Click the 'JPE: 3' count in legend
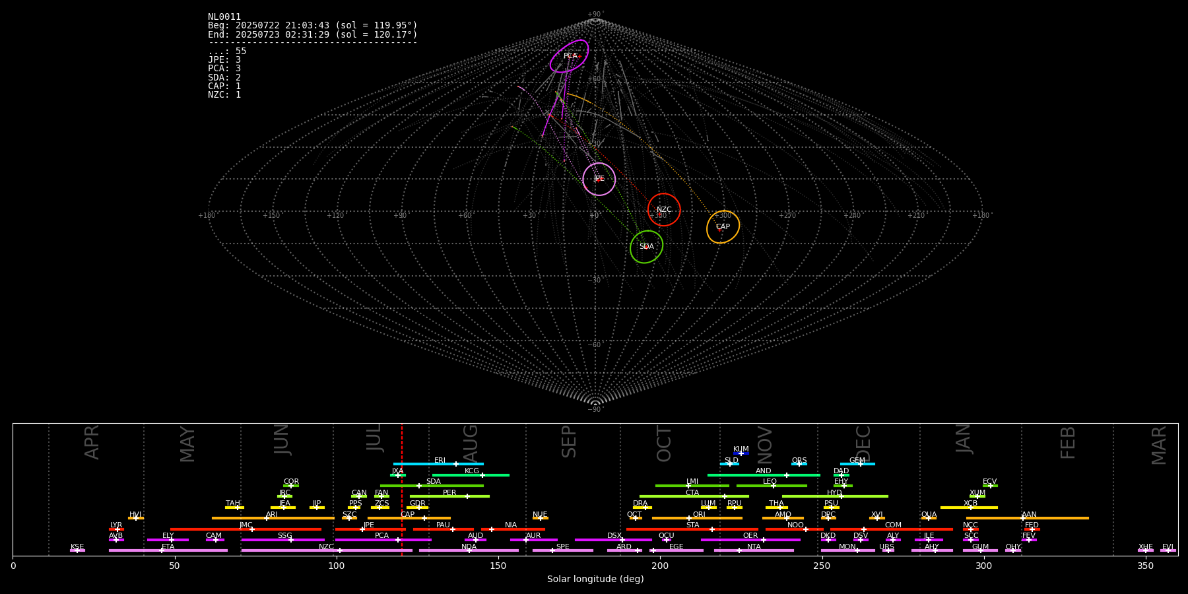Screen dimensions: 1188x594 (224, 59)
